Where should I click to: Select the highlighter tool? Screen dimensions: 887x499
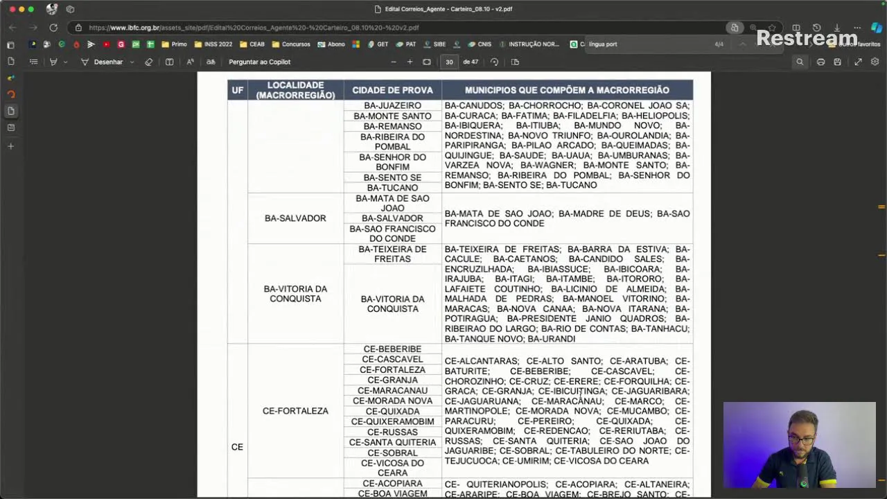coord(53,62)
